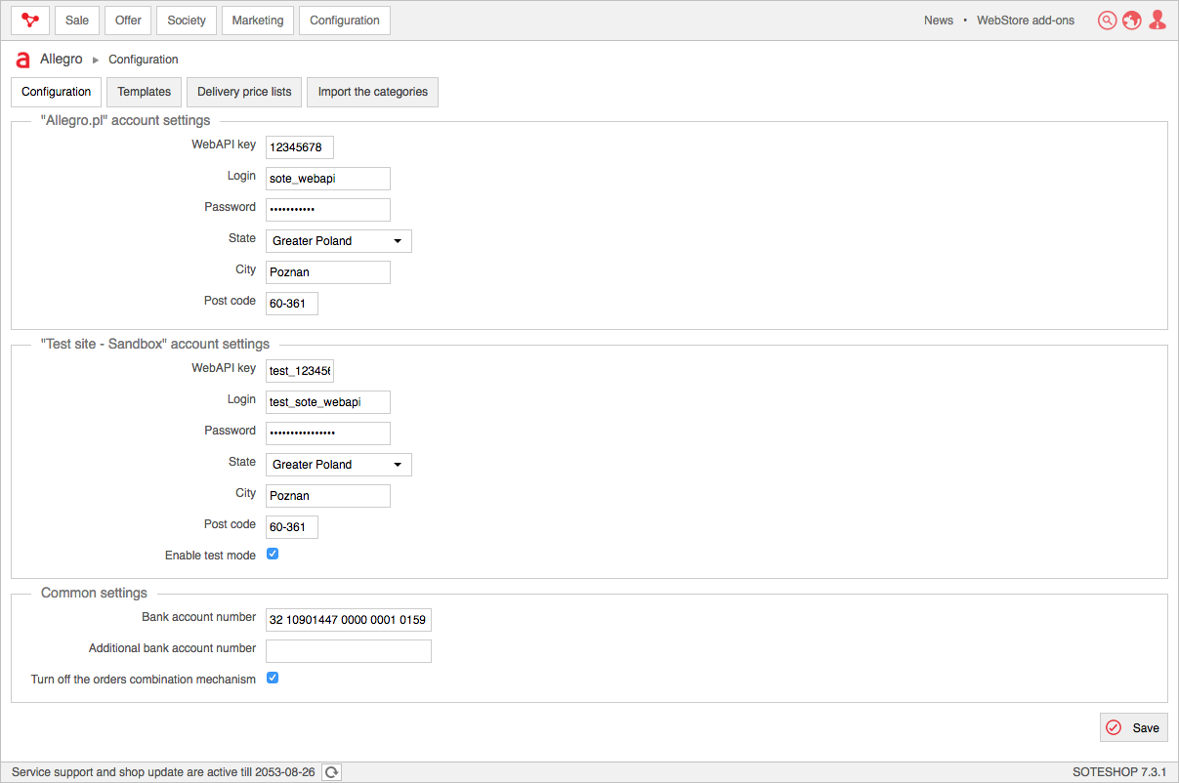Click '"Allegro.pl" account settings' heading
Screen dimensions: 1179x783
point(126,121)
